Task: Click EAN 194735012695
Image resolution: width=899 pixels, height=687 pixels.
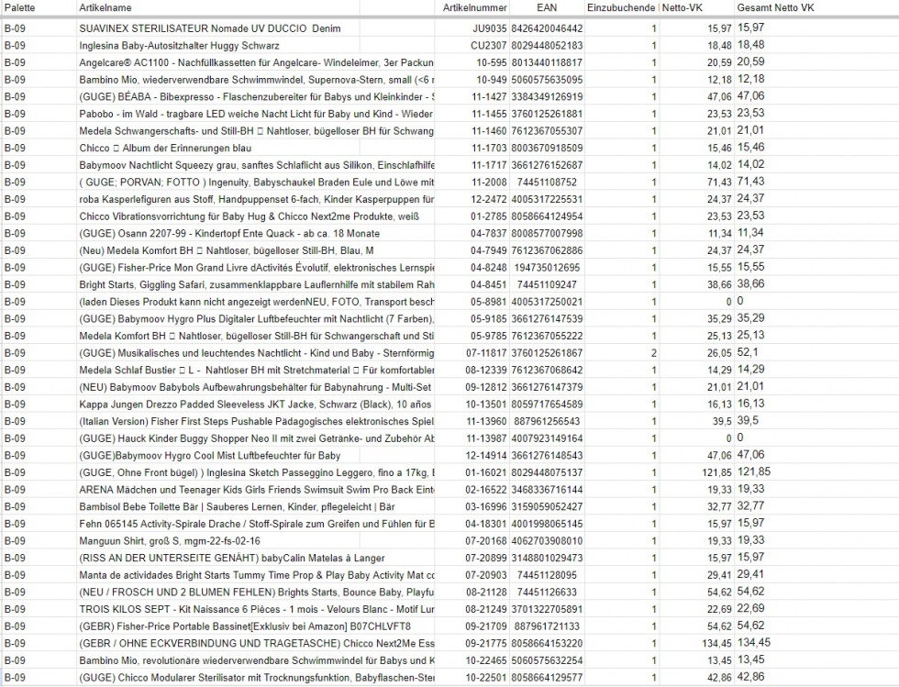Action: 547,267
